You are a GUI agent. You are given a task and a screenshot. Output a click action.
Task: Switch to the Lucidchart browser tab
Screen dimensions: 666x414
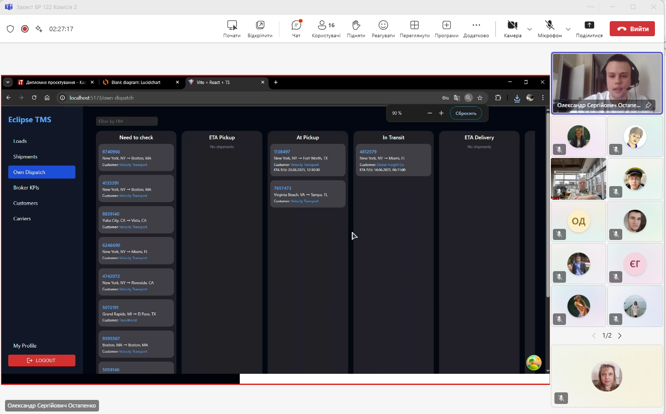(140, 82)
